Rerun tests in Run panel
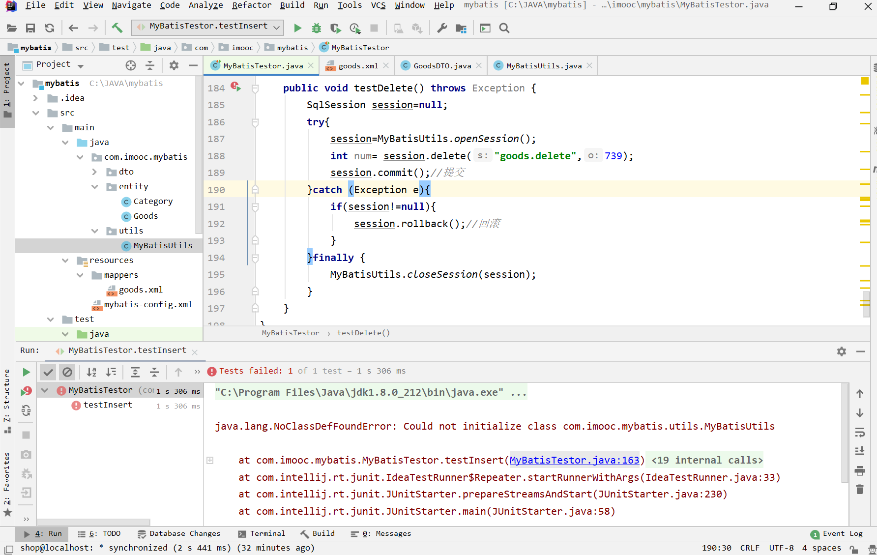This screenshot has width=877, height=555. tap(27, 372)
